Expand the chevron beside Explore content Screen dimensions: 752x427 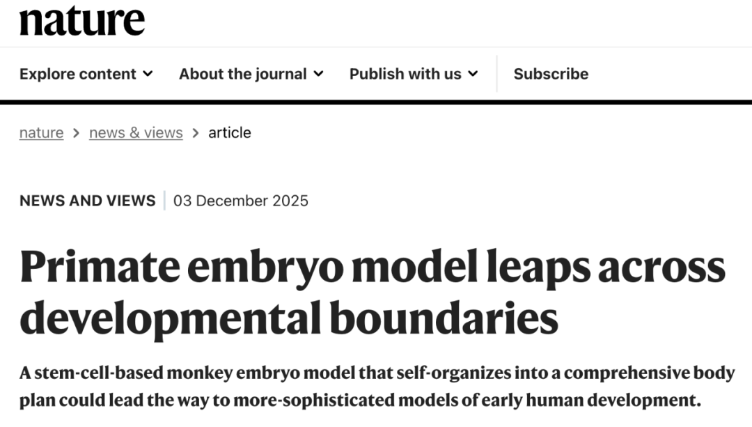click(148, 74)
